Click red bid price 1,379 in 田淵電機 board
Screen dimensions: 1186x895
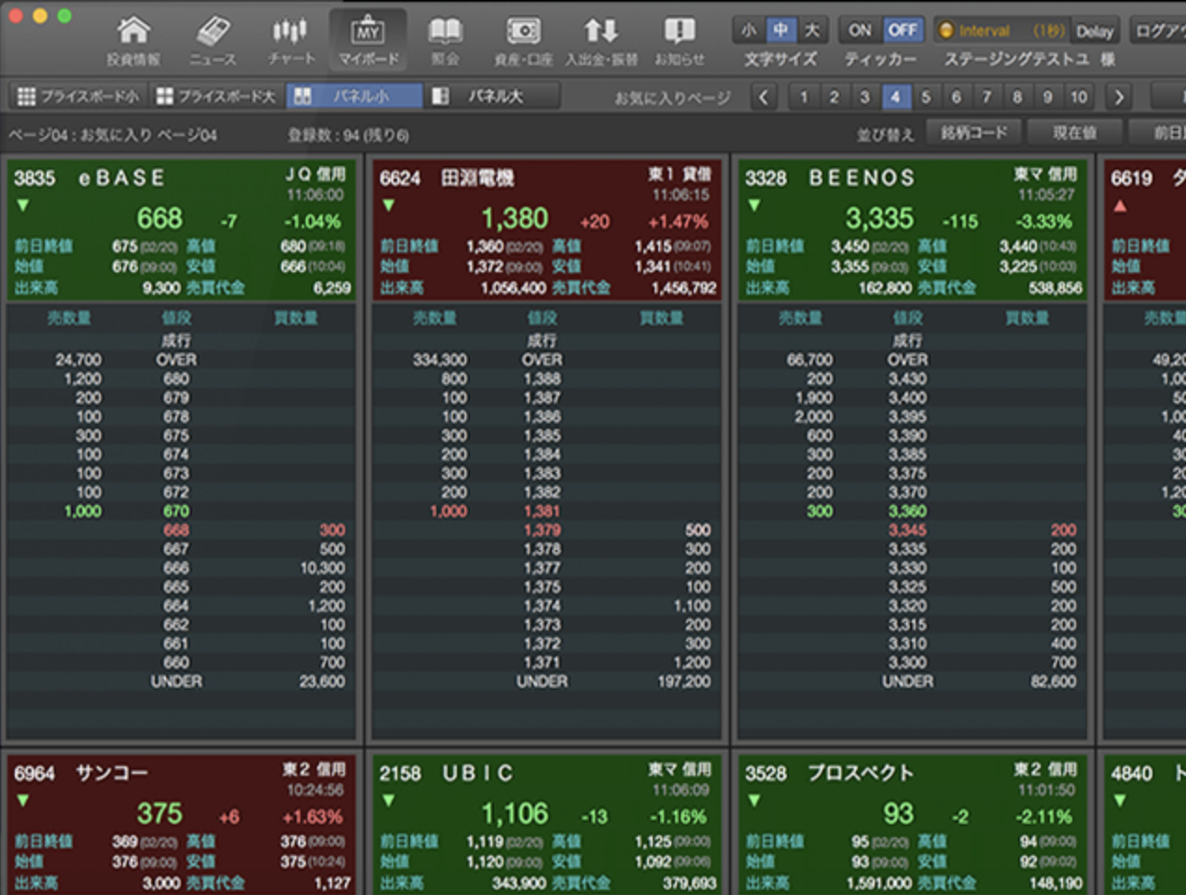(x=542, y=530)
